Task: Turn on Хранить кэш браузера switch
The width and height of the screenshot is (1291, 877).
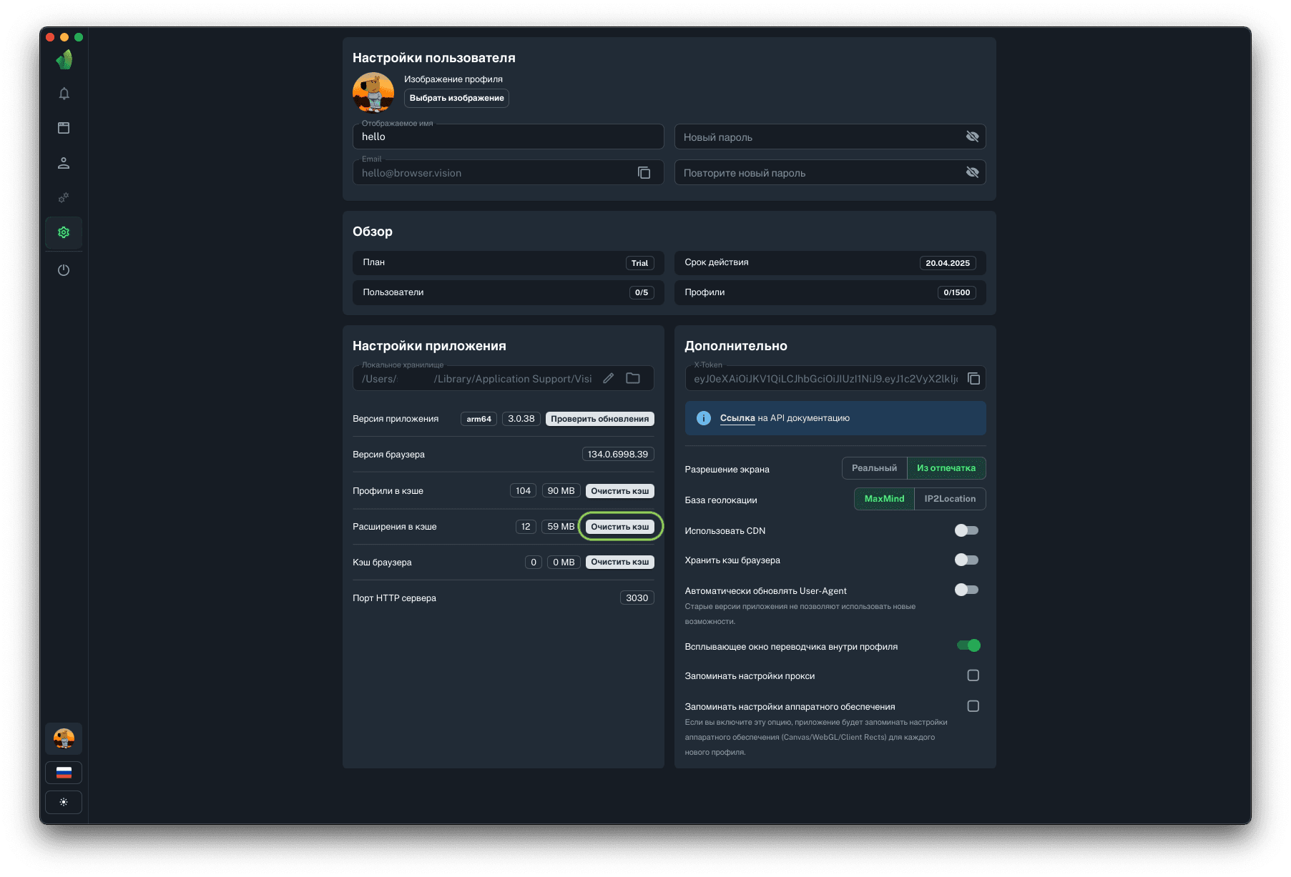Action: coord(966,560)
